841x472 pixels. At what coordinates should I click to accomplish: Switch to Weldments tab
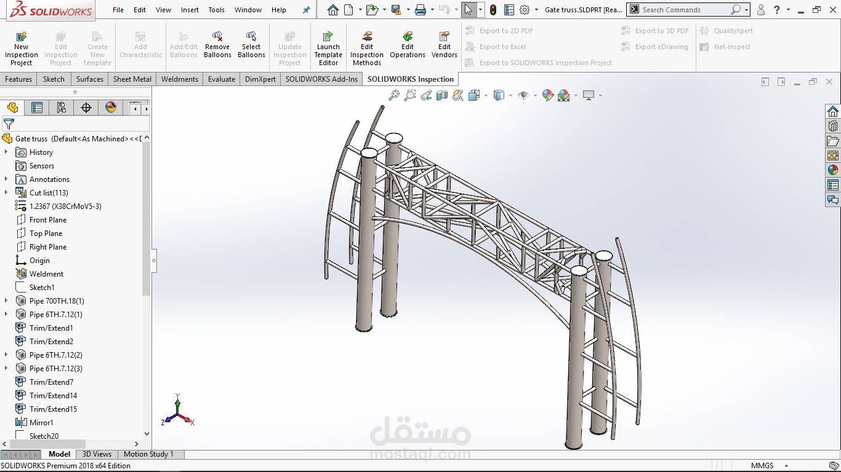click(180, 79)
